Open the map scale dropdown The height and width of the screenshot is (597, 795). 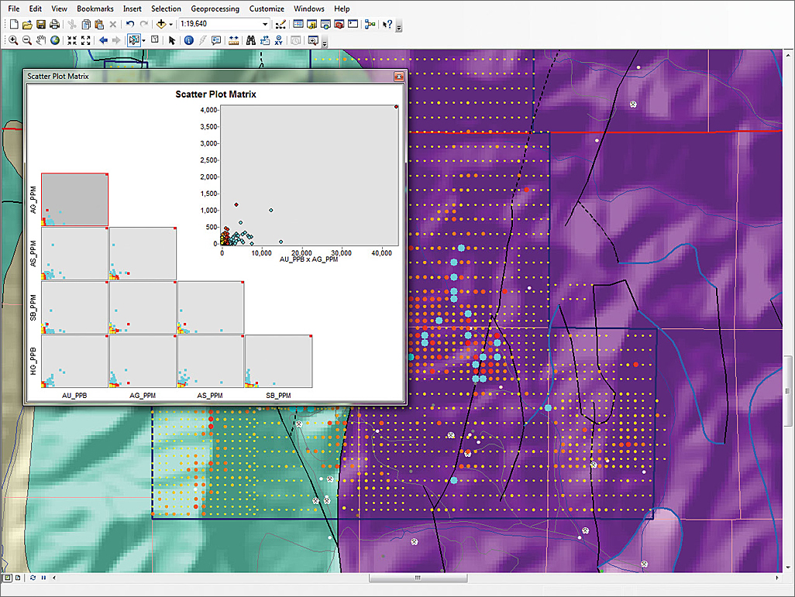(x=265, y=24)
